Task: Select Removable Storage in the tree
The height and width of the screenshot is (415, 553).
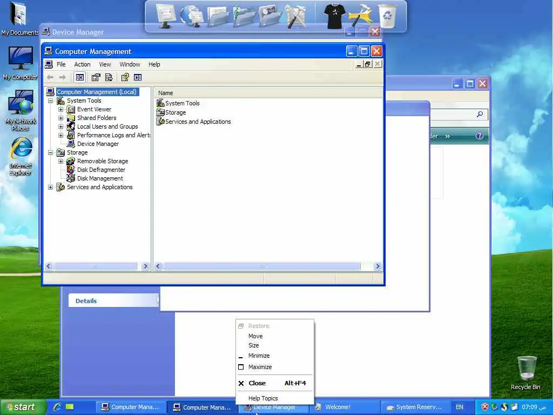Action: point(103,161)
